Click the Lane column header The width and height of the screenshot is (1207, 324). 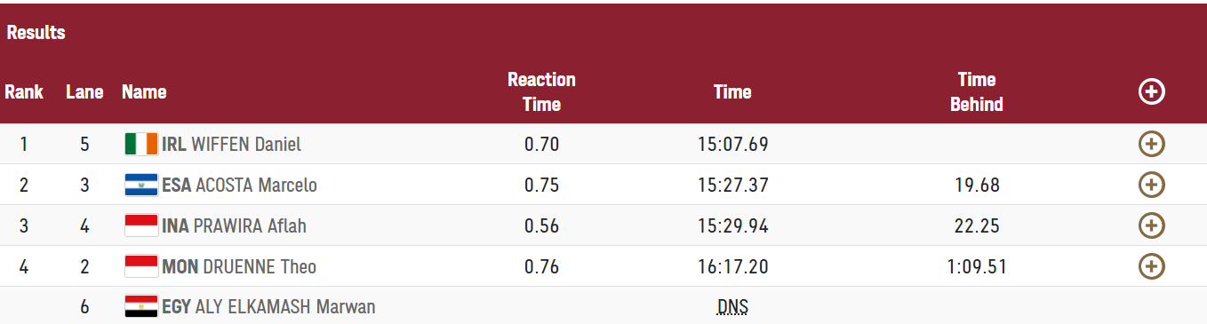(84, 91)
